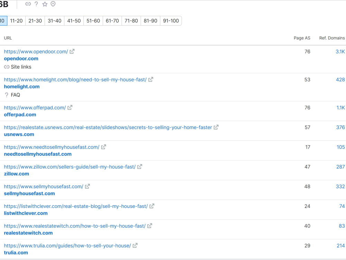Open the homelight.com blog URL external link icon
This screenshot has width=346, height=260.
[x=151, y=80]
